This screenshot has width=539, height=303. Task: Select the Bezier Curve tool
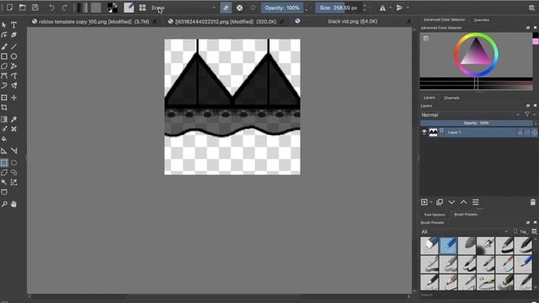[4, 76]
